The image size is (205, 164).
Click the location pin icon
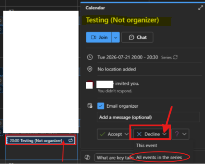(90, 69)
